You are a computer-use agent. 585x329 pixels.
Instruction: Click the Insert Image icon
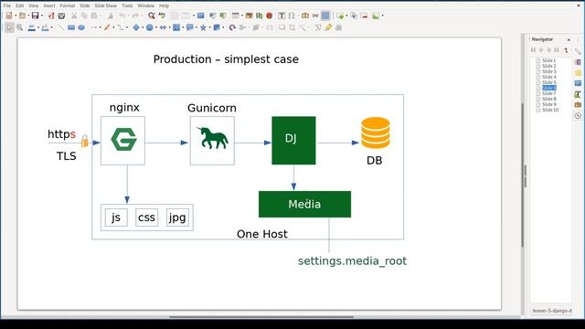coord(249,16)
